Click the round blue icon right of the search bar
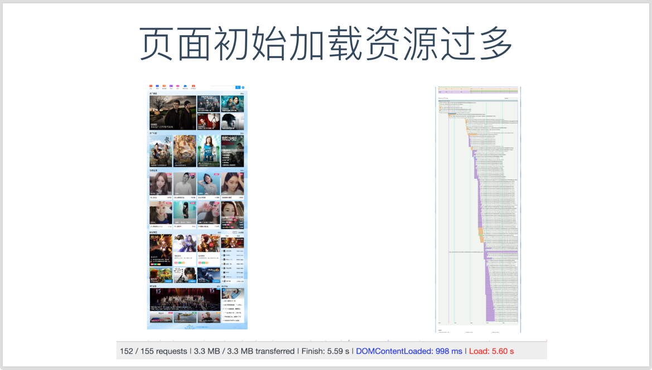 (x=243, y=86)
